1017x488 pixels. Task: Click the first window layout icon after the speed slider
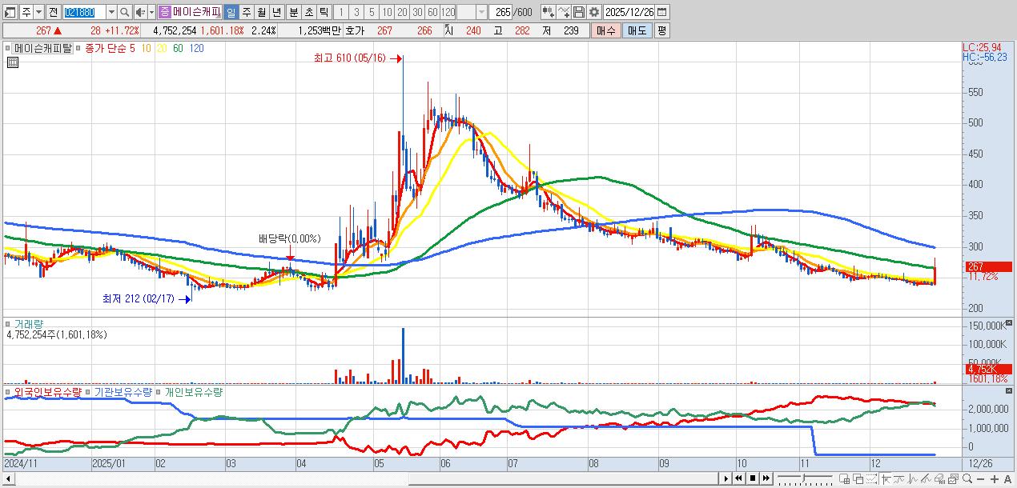pos(845,478)
